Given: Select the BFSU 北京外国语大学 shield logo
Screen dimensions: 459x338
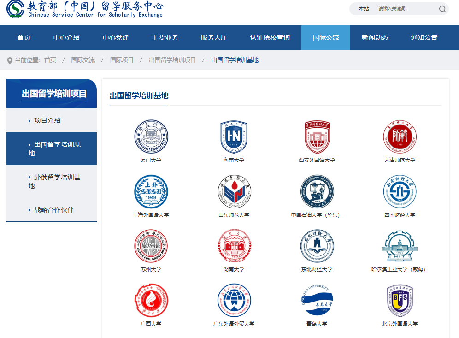Looking at the screenshot, I should tap(400, 301).
